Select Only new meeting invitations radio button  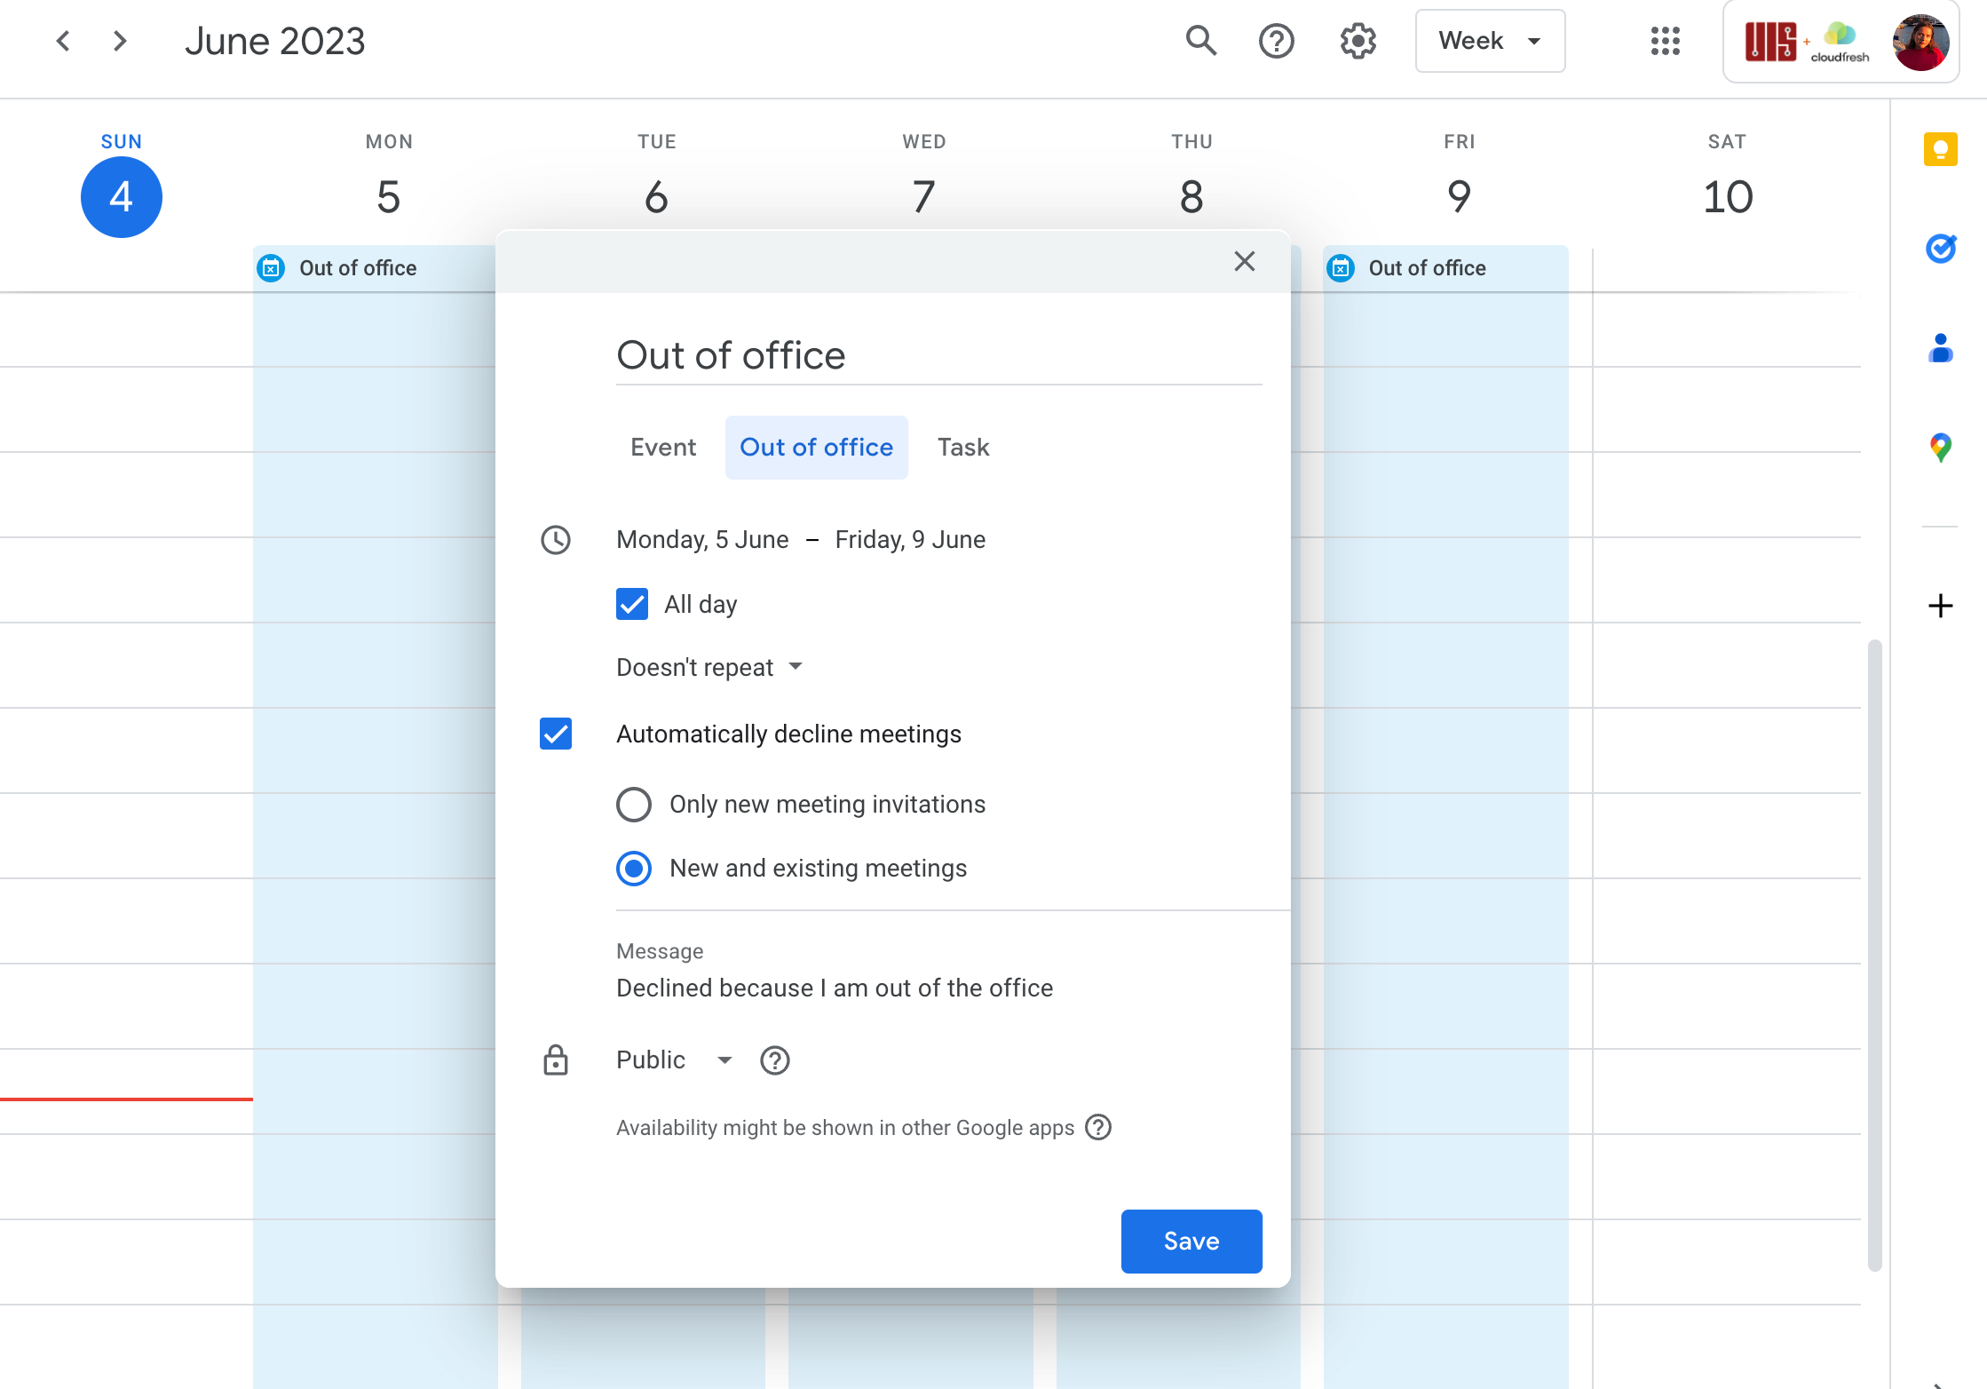[x=633, y=802]
